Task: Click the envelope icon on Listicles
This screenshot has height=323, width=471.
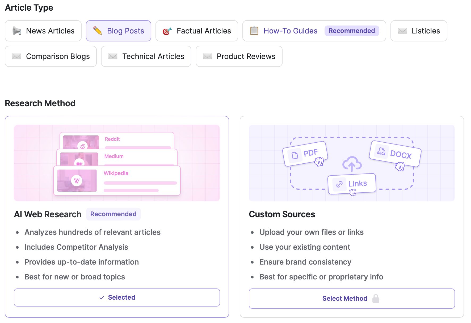Action: tap(402, 31)
